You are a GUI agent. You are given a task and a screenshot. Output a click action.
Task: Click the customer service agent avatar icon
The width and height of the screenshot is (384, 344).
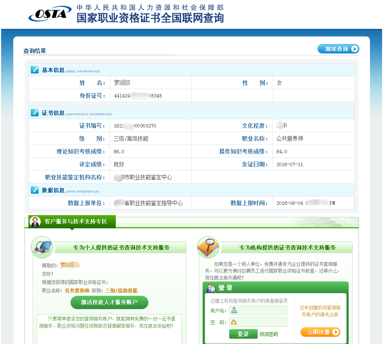[x=35, y=222]
